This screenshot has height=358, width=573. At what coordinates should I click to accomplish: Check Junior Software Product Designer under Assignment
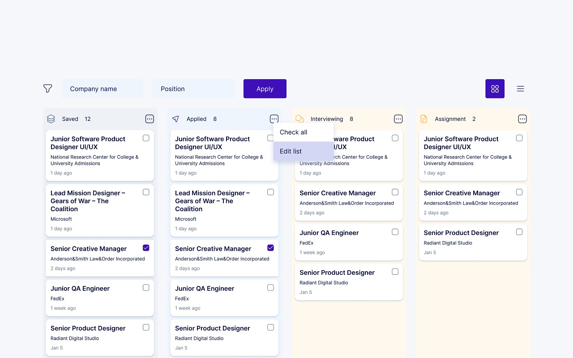tap(519, 138)
